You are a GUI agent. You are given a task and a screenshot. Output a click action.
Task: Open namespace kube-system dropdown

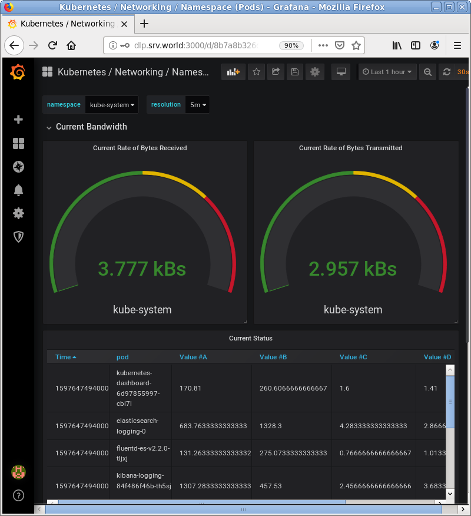tap(112, 105)
